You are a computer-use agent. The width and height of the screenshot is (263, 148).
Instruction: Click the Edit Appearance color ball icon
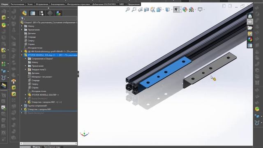pos(185,9)
